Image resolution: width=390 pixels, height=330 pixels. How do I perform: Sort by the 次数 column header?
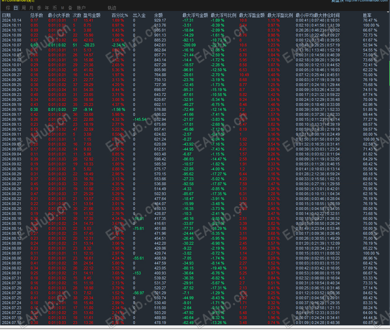(x=77, y=16)
